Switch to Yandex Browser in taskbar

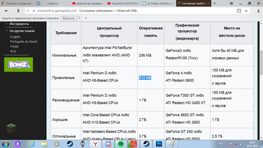pos(95,144)
